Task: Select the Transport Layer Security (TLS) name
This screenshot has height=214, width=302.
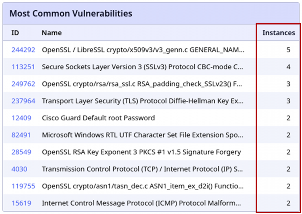Action: (x=142, y=101)
